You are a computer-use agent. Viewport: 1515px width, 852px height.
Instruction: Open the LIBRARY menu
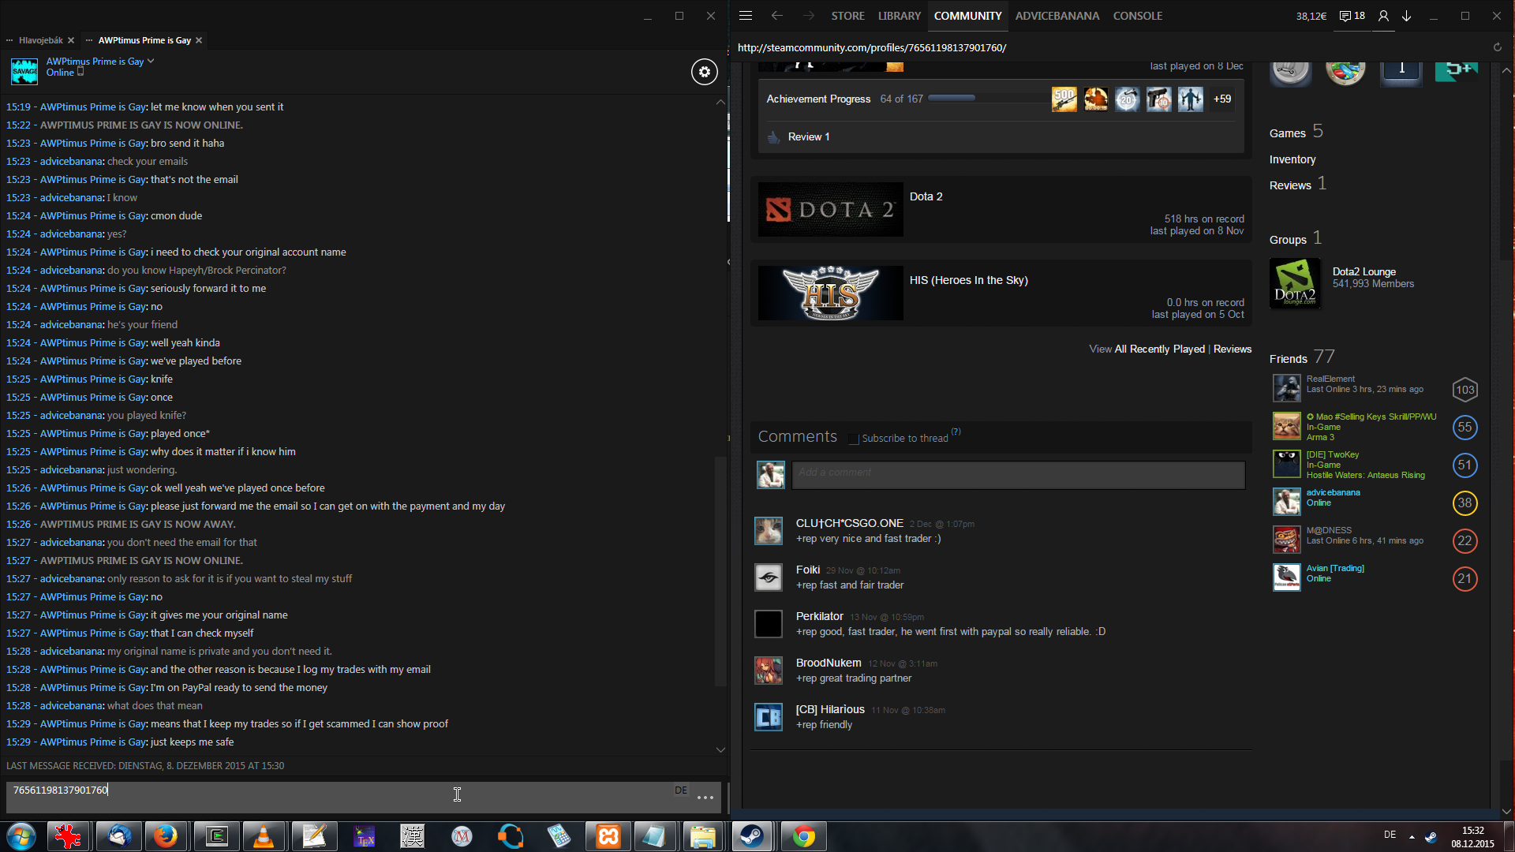(899, 16)
